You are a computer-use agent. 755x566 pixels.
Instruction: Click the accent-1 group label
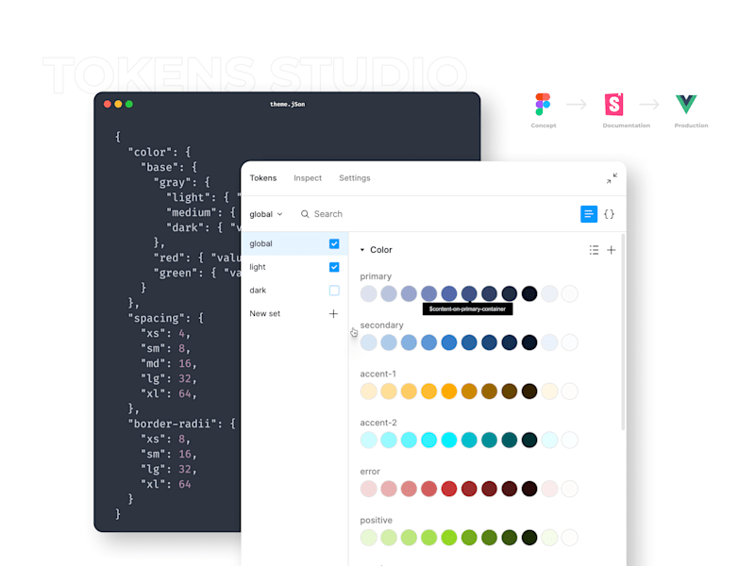(x=378, y=374)
